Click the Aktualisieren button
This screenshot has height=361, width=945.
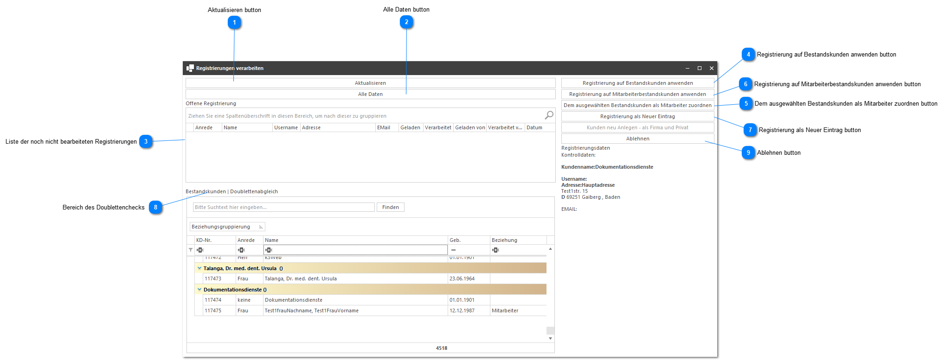tap(370, 83)
